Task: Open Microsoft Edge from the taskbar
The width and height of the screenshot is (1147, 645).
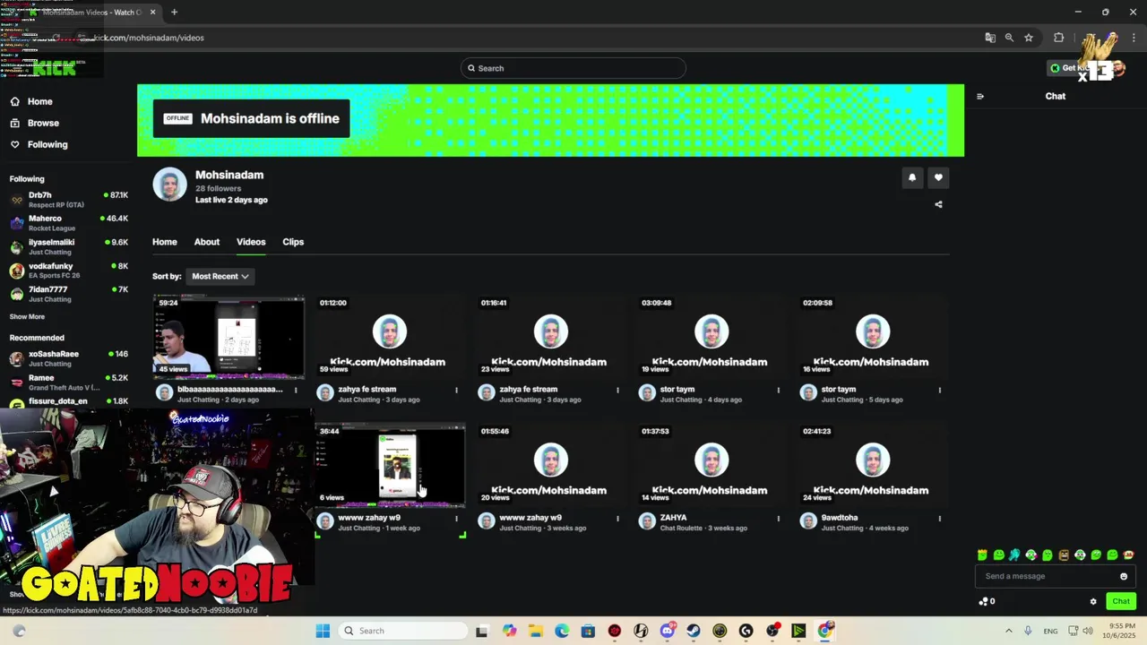Action: (562, 631)
